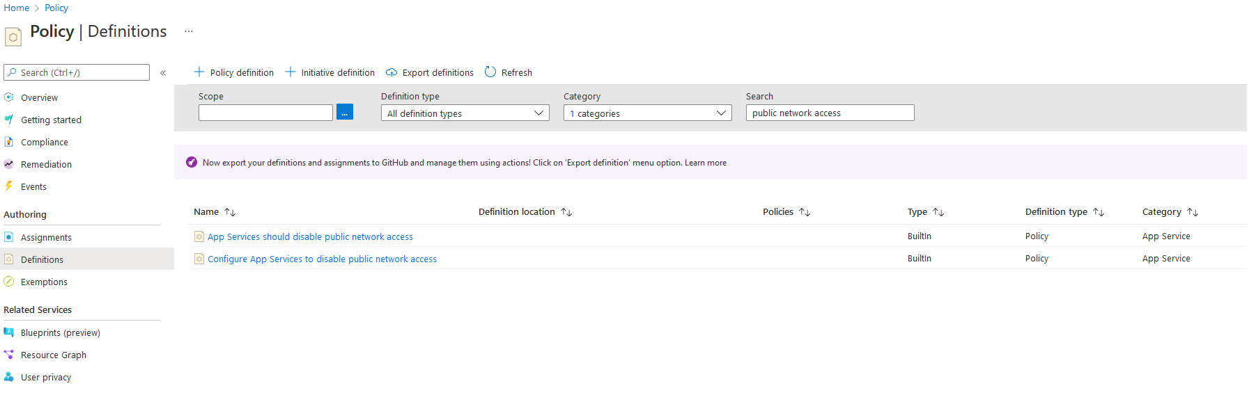Click the policy icon beside App Services should disable row
The image size is (1249, 395).
pyautogui.click(x=199, y=236)
